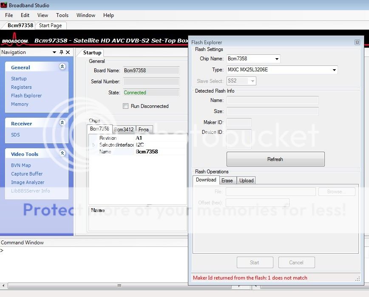The width and height of the screenshot is (369, 297).
Task: Click the Board Name field
Action: pyautogui.click(x=151, y=71)
